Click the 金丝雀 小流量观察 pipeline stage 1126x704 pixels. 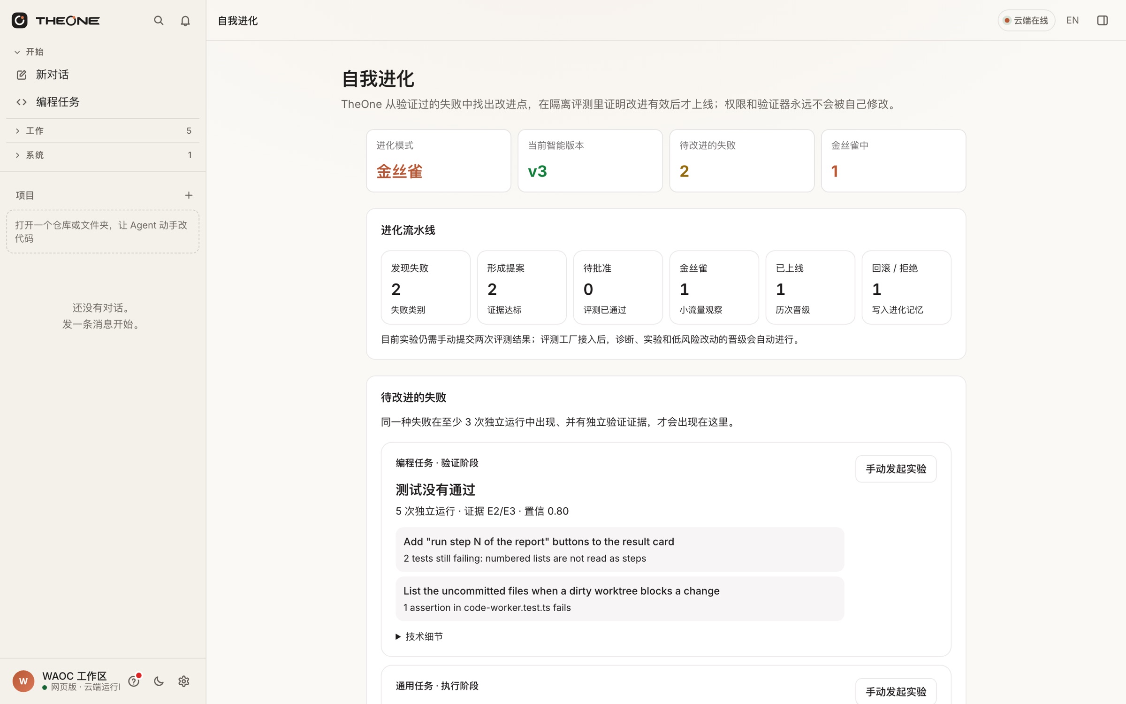point(714,287)
